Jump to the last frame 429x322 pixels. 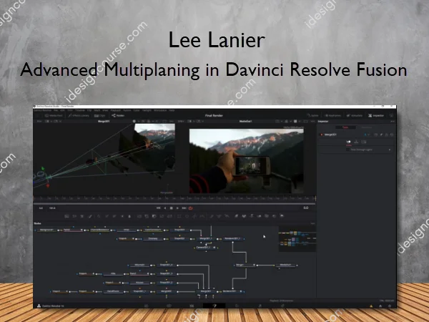tap(184, 208)
